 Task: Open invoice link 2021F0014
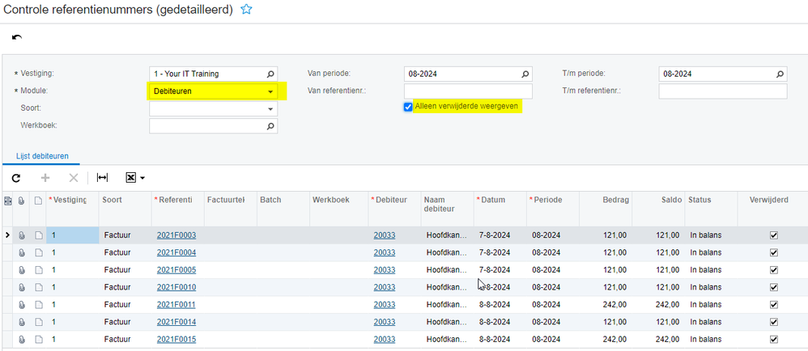pos(176,322)
